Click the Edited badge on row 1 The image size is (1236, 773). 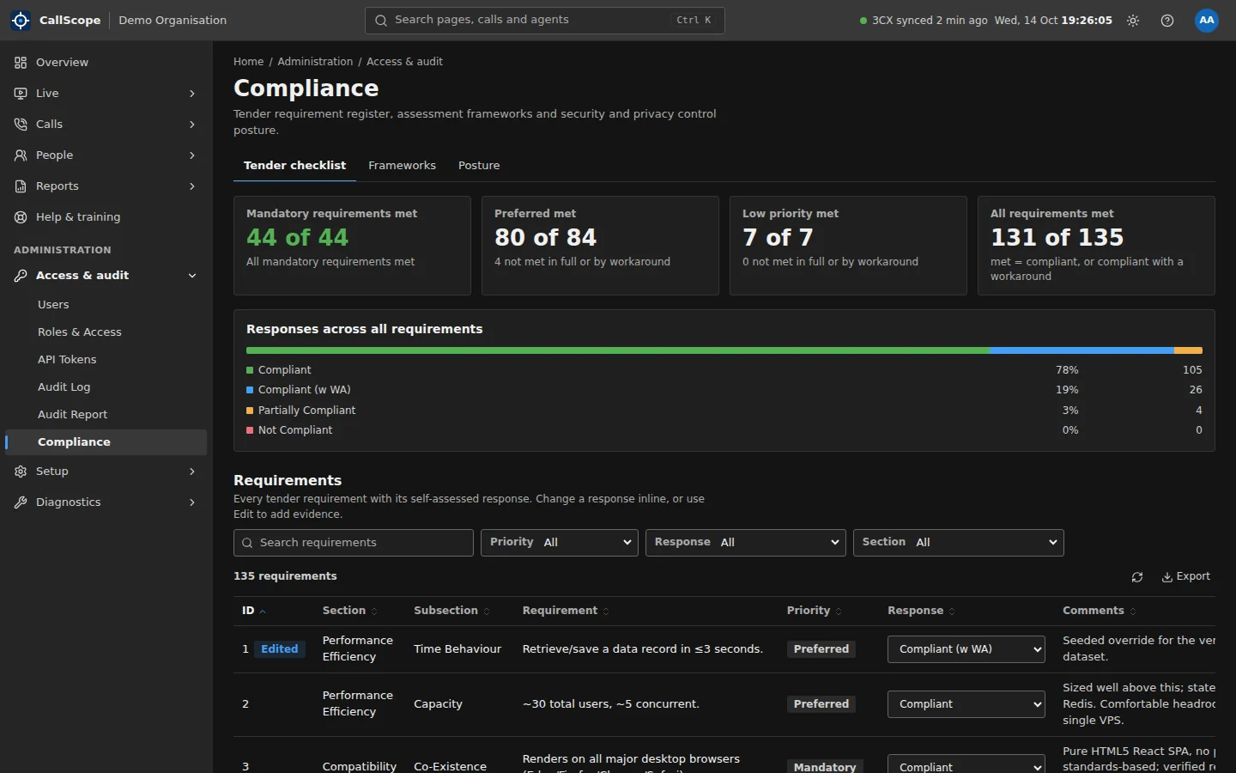280,649
